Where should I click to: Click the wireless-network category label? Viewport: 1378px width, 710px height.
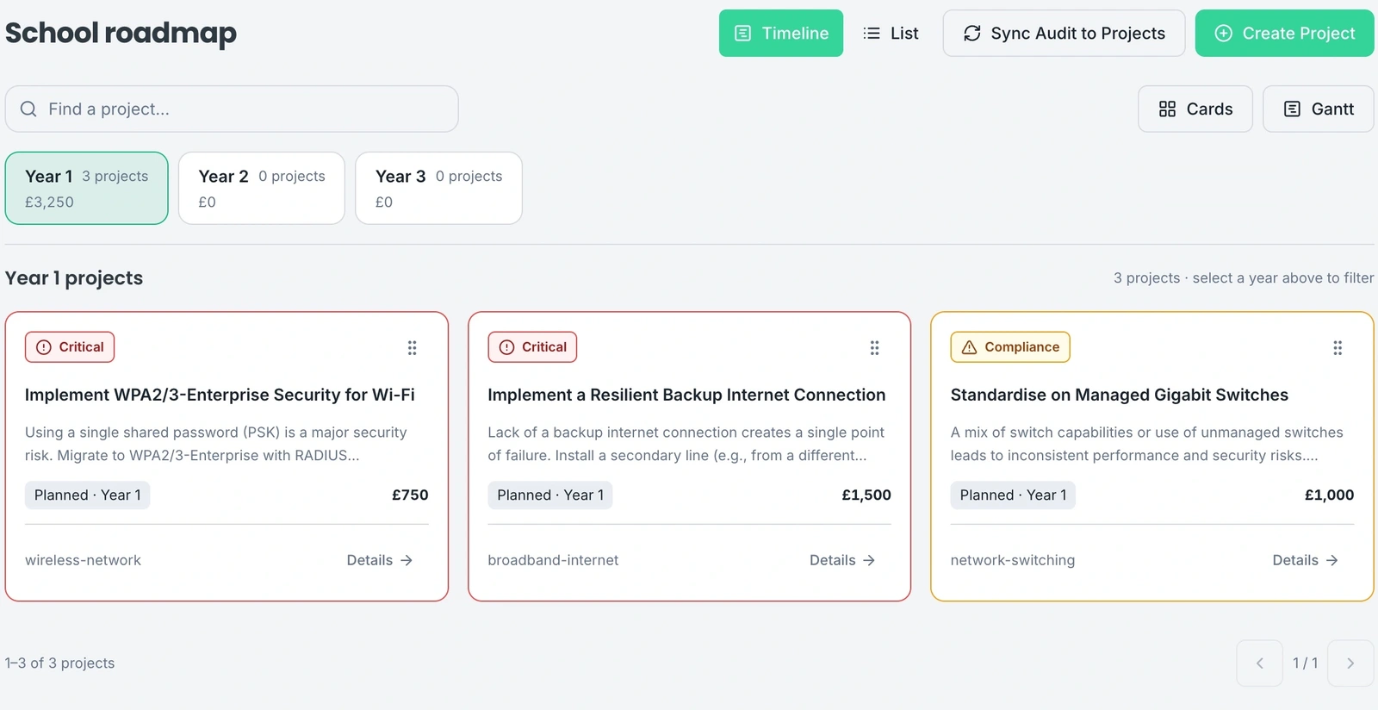point(83,560)
